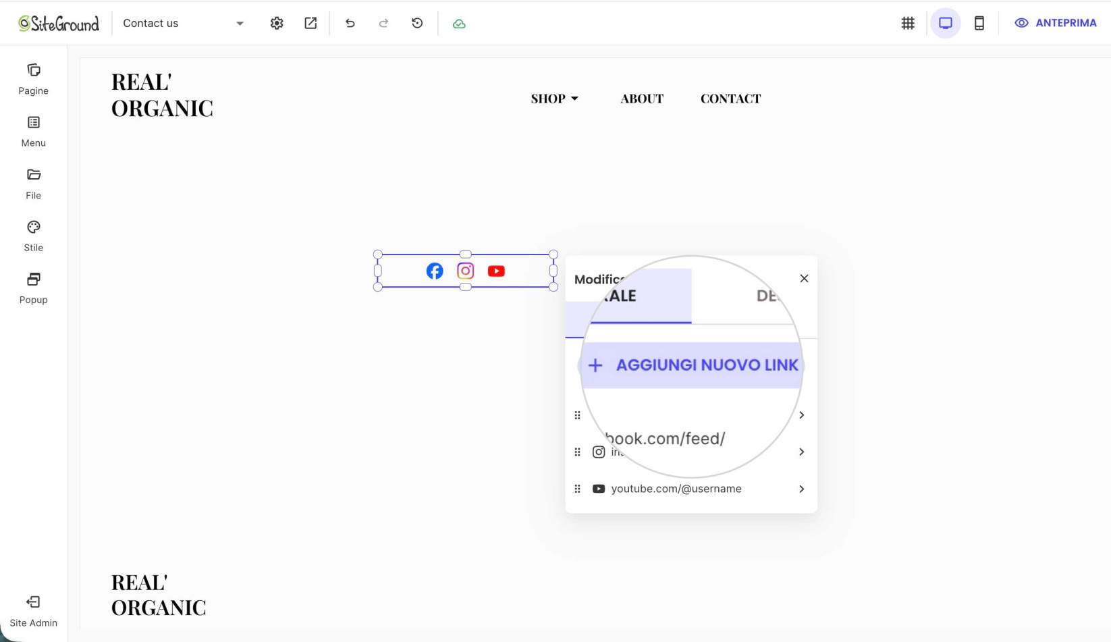Click the ABOUT navigation item
The image size is (1111, 642).
(x=642, y=99)
